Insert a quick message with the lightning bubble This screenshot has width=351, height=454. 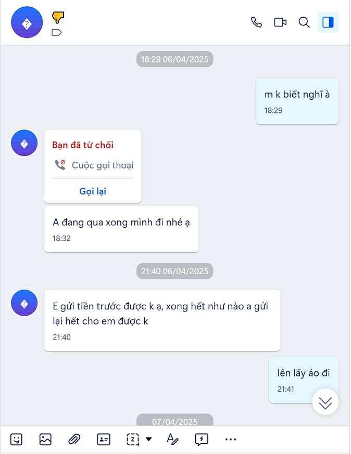[x=202, y=439]
